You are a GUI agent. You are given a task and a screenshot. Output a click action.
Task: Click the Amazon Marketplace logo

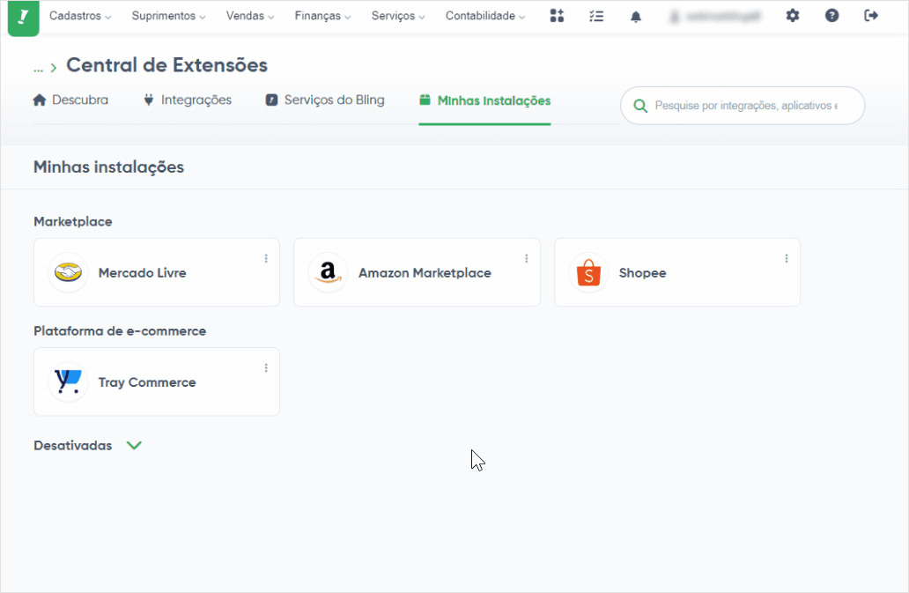329,272
